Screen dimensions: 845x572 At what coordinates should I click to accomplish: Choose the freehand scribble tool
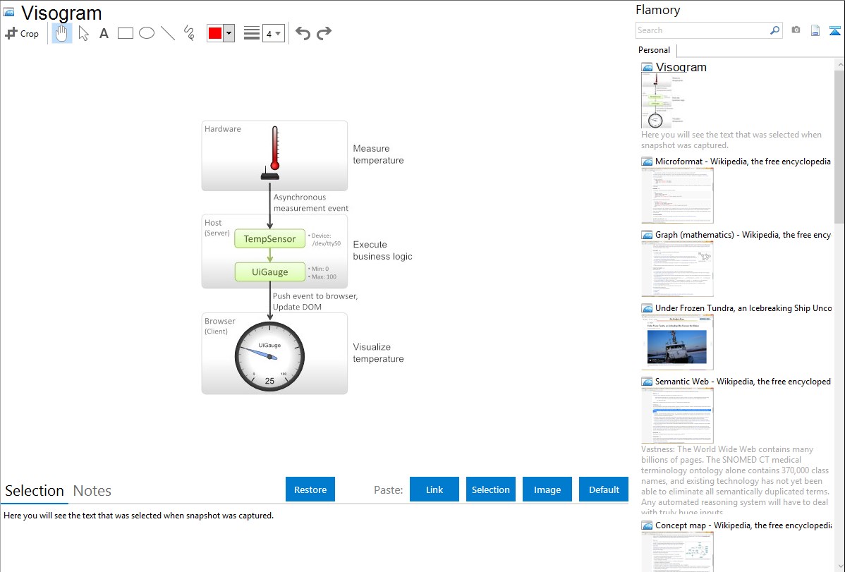click(188, 33)
